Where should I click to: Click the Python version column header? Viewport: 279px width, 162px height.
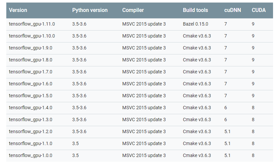click(90, 10)
